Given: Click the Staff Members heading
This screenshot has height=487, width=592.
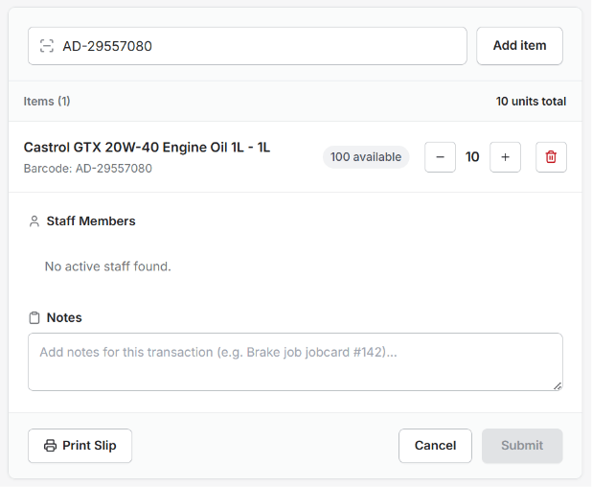Looking at the screenshot, I should [x=91, y=221].
